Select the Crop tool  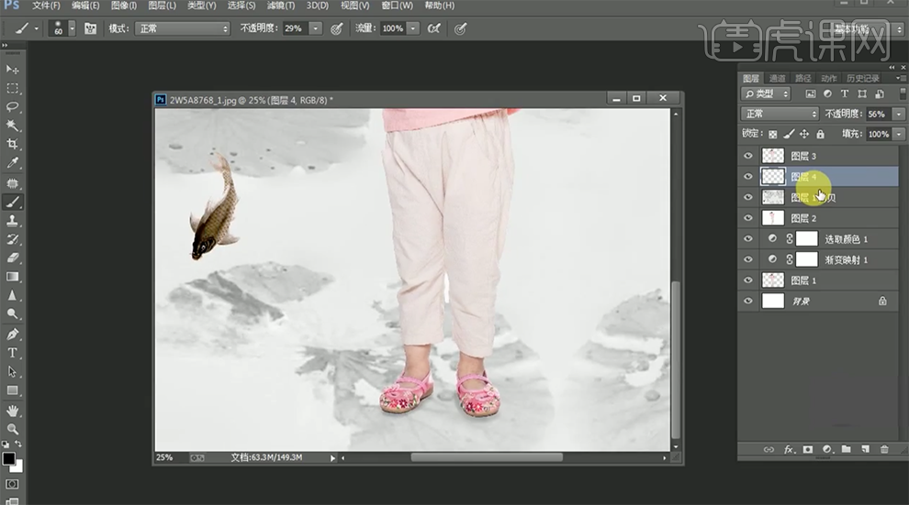(x=12, y=145)
